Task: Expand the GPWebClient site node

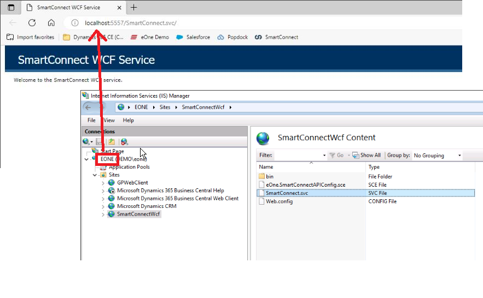Action: tap(103, 183)
